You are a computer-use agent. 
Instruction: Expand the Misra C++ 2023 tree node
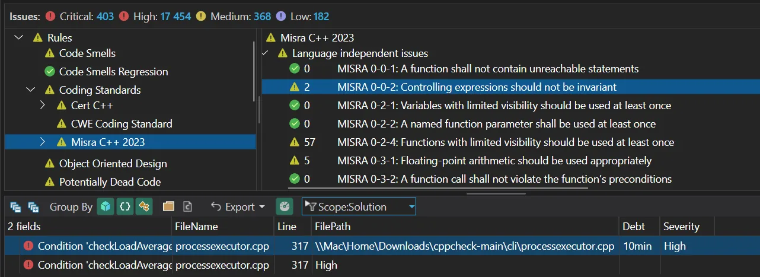click(42, 142)
